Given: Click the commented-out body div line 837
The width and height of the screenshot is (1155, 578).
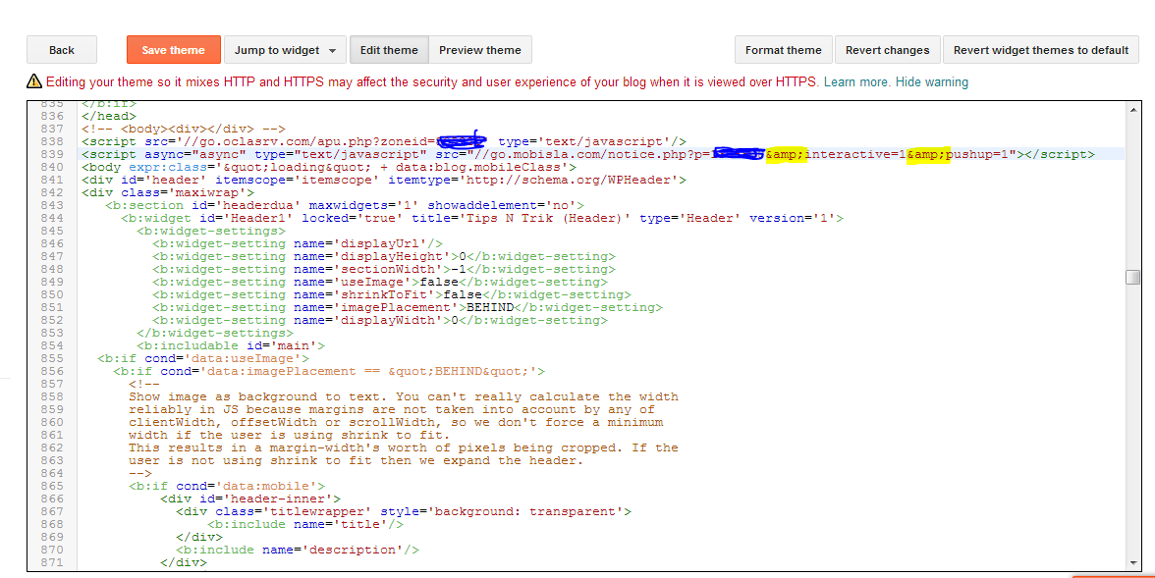Looking at the screenshot, I should (184, 129).
